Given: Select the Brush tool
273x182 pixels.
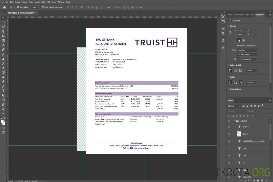Looking at the screenshot, I should [3, 54].
